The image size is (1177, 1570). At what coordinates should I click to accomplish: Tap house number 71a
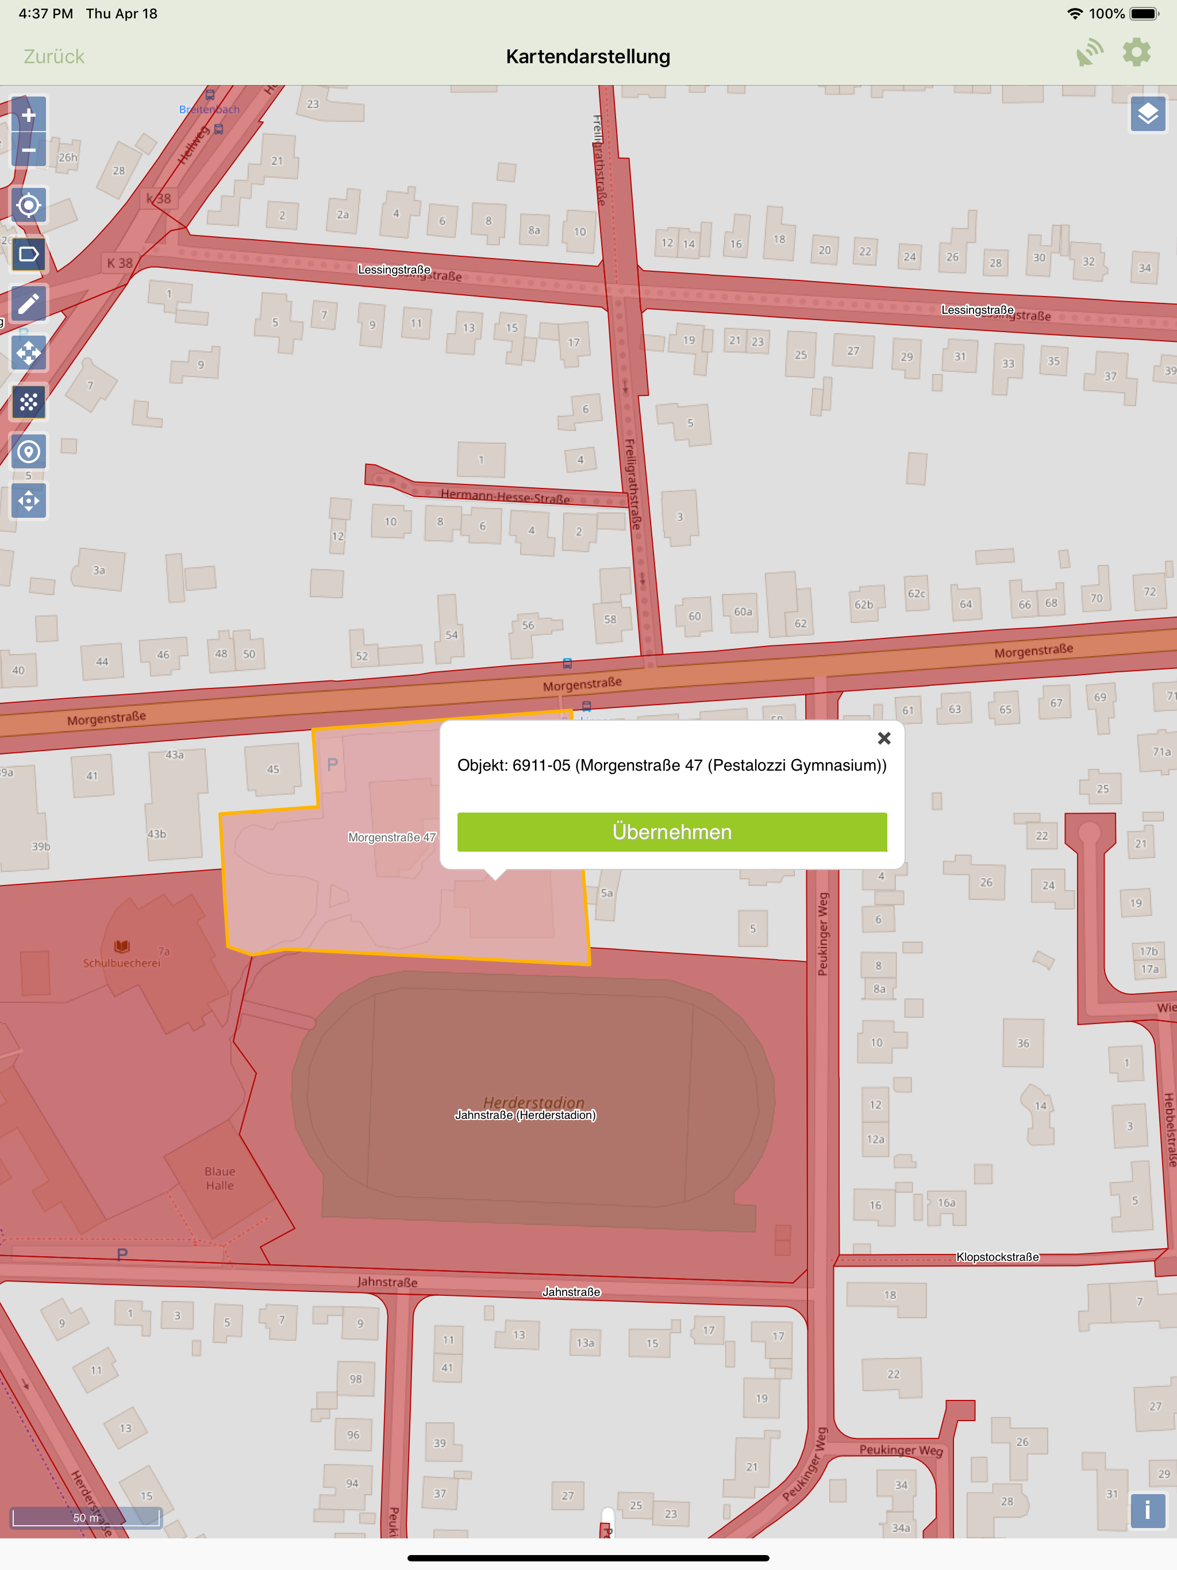tap(1161, 752)
